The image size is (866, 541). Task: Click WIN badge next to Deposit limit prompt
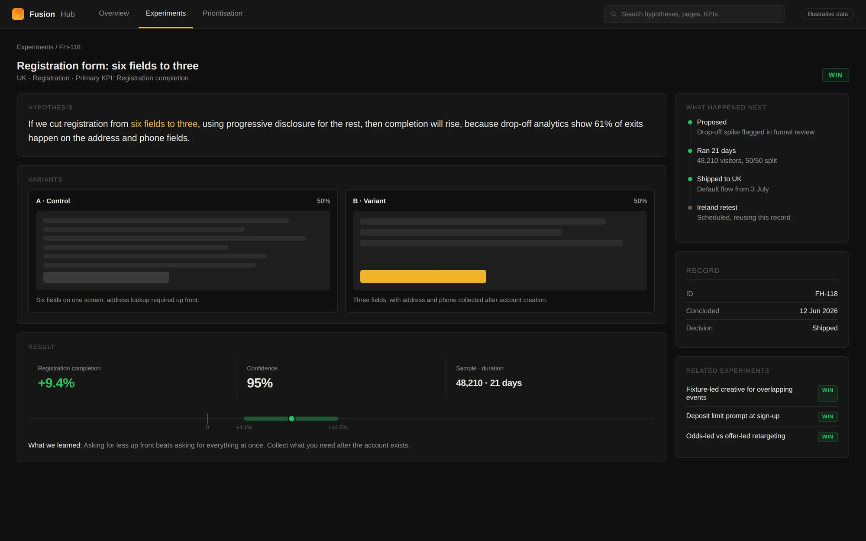pos(827,416)
